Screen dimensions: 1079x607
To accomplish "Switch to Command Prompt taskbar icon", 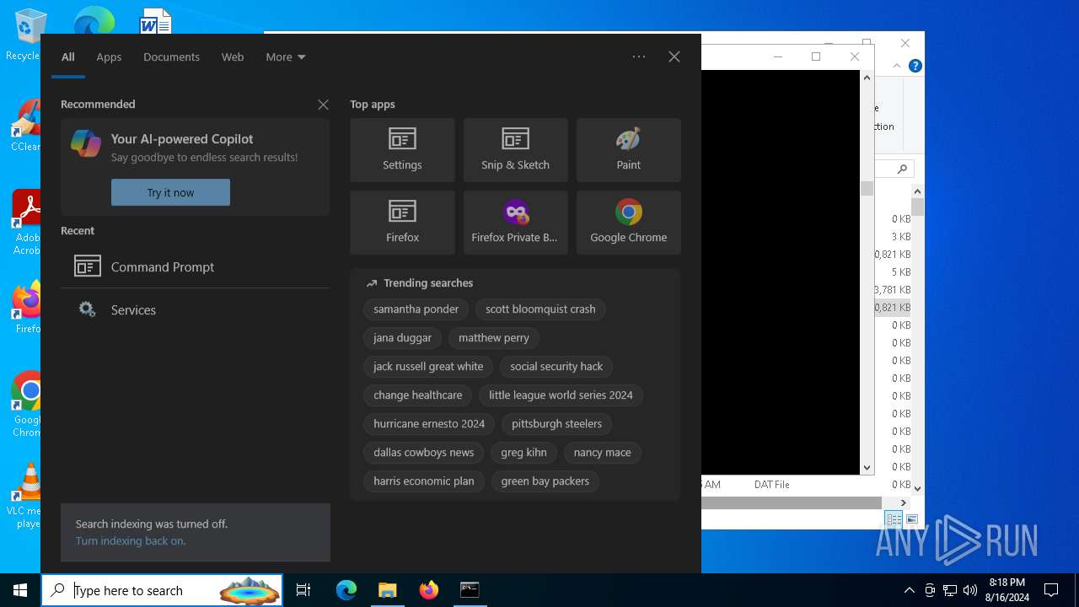I will pyautogui.click(x=470, y=590).
